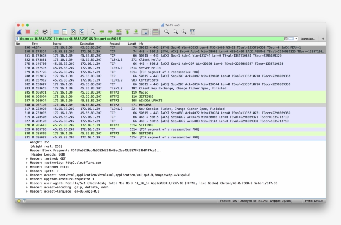The height and width of the screenshot is (225, 341).
Task: Open capture options gear icon
Action: pos(45,32)
